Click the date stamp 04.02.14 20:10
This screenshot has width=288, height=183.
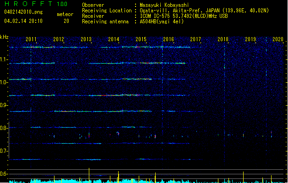point(23,21)
